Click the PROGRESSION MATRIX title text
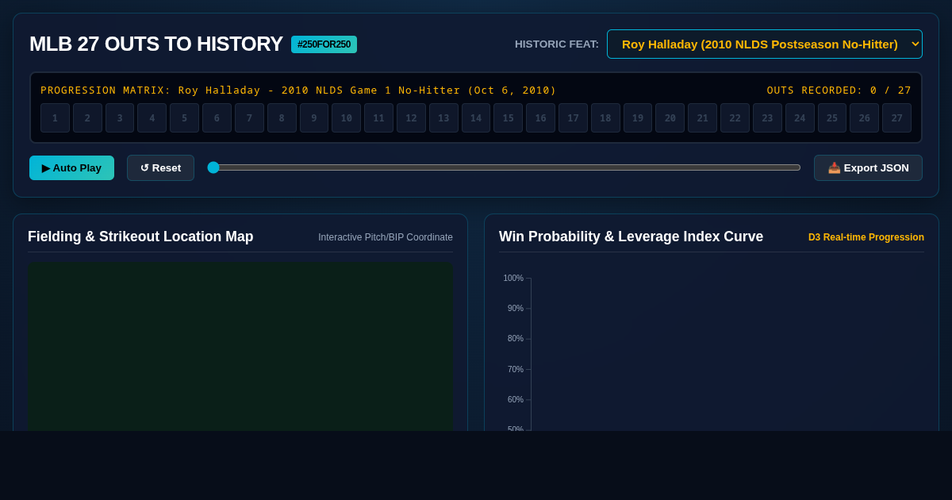The width and height of the screenshot is (952, 500). tap(298, 90)
